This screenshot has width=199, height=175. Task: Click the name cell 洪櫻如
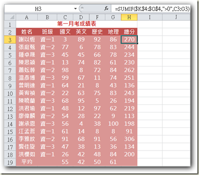[x=27, y=154]
